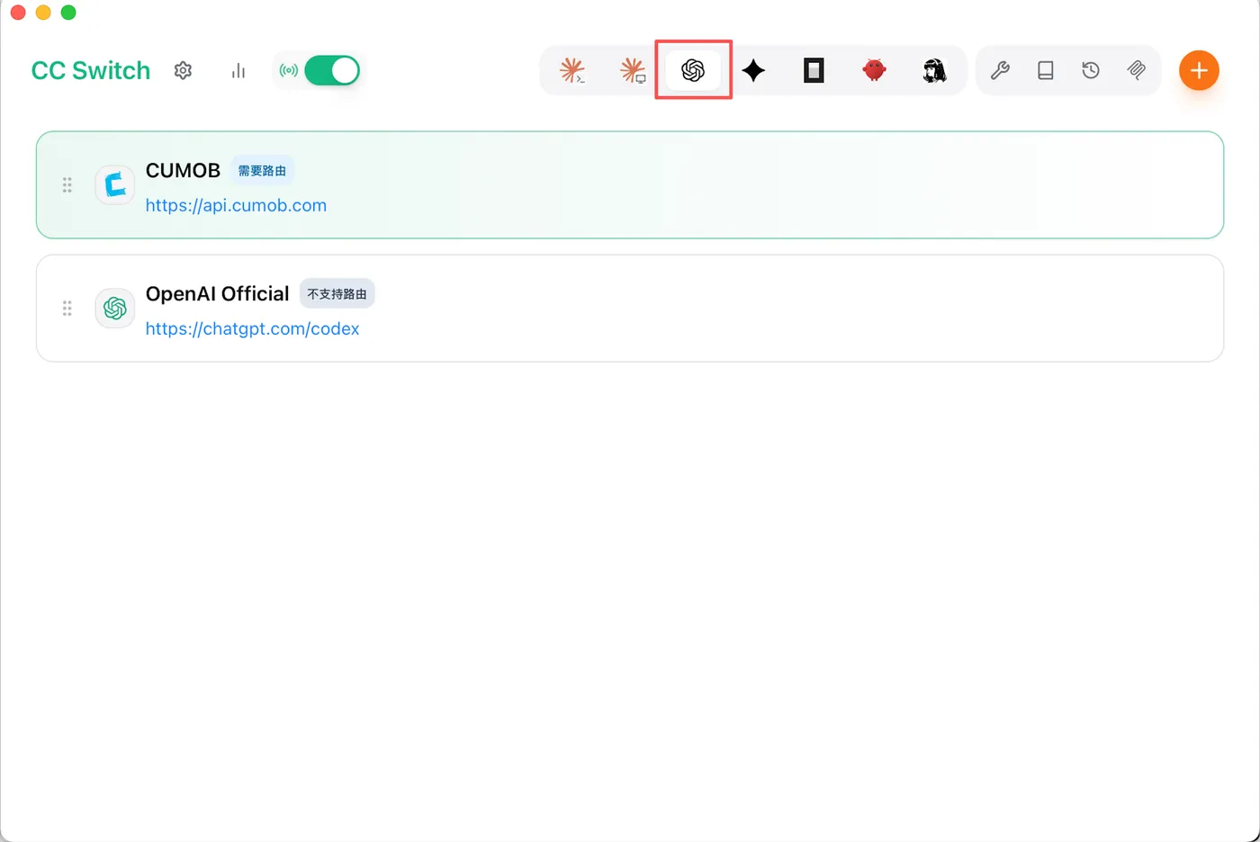Switch to the Claude Desktop tab
Viewport: 1260px width, 842px height.
click(x=633, y=70)
